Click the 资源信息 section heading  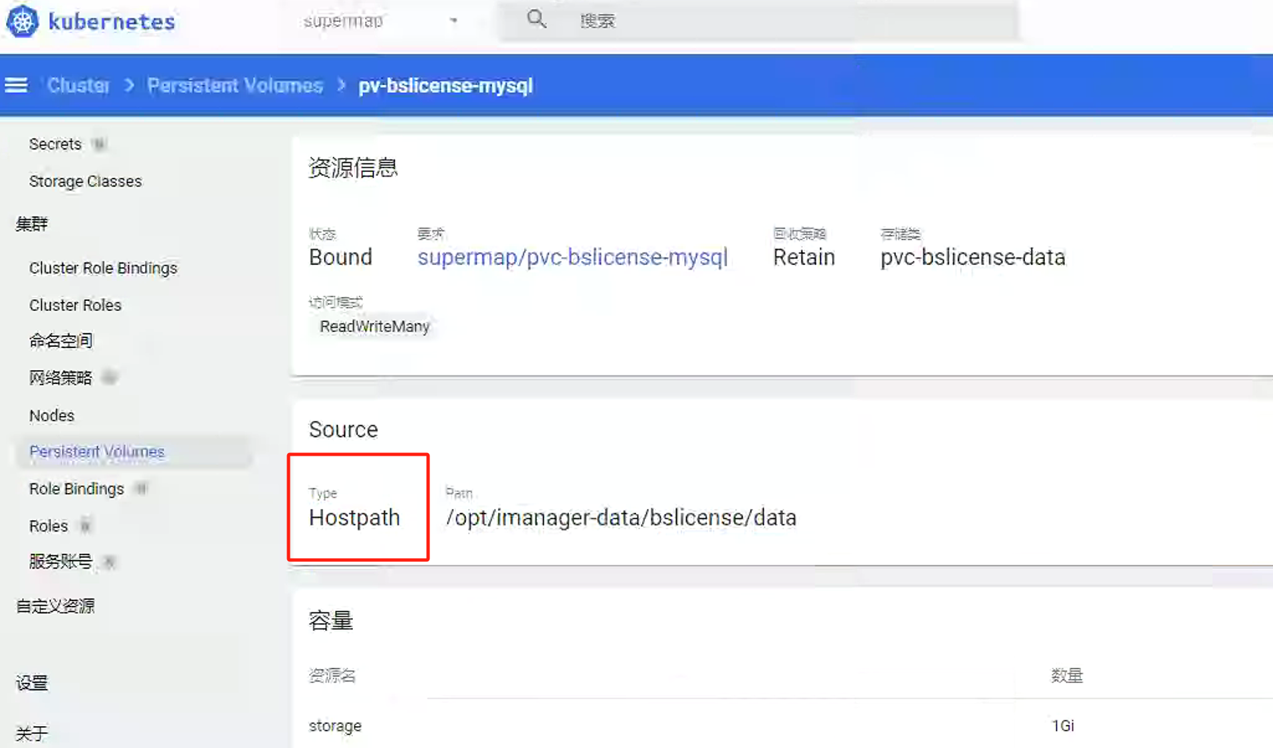353,168
